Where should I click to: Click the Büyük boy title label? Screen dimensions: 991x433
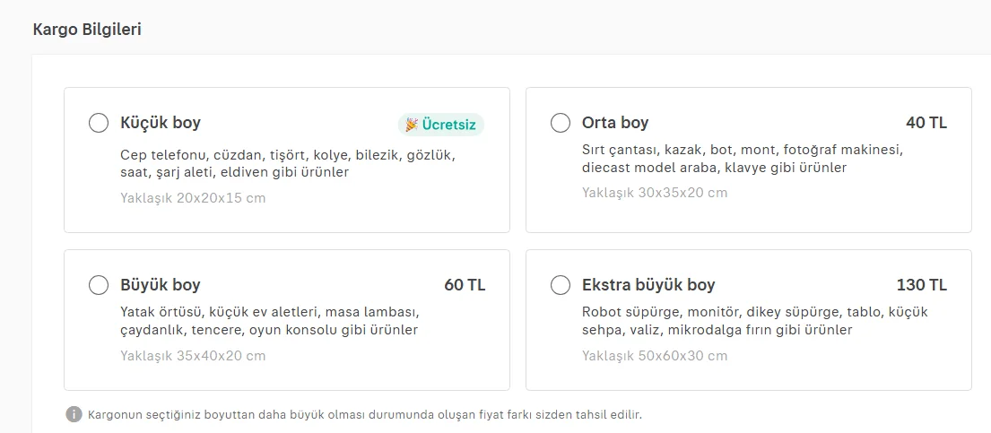point(161,285)
